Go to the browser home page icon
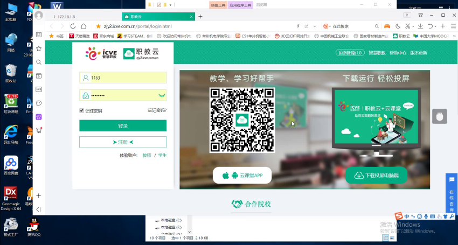458x245 pixels. pyautogui.click(x=84, y=26)
